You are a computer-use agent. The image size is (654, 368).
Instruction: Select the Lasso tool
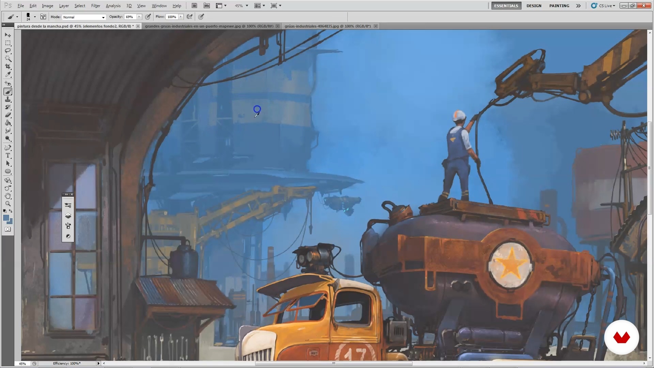point(8,51)
